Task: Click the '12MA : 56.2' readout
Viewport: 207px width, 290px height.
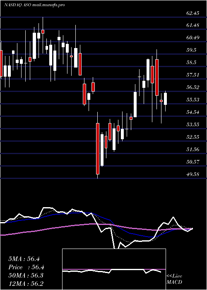Action: pyautogui.click(x=26, y=283)
